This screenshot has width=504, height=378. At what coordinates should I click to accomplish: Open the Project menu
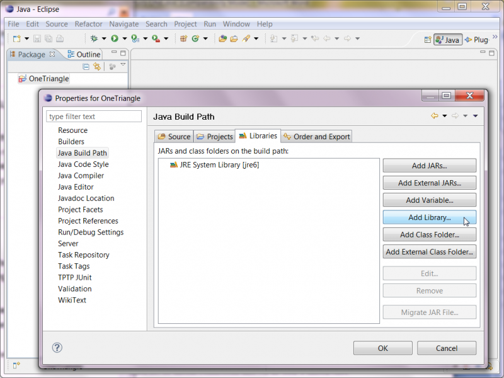[x=185, y=24]
